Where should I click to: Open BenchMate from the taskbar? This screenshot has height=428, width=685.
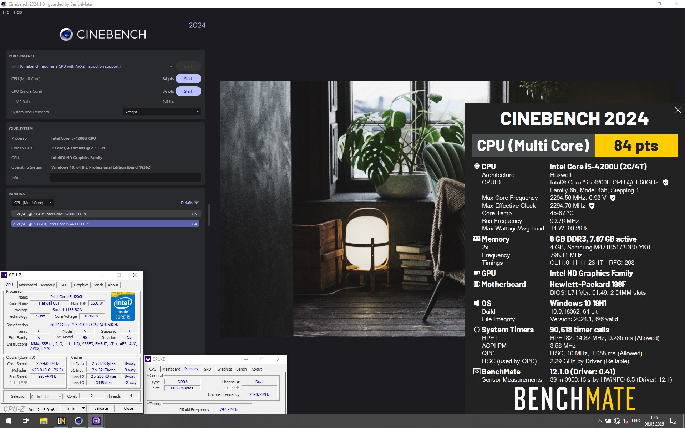tap(61, 421)
